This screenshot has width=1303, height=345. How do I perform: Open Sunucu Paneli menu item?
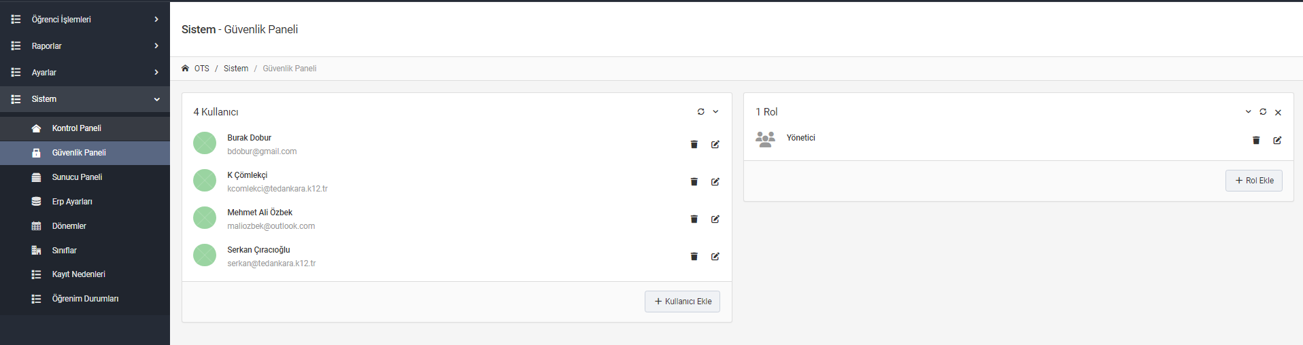coord(85,177)
